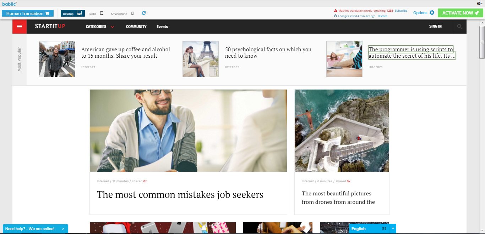Screen dimensions: 485x234
Task: Open the Events menu item
Action: pyautogui.click(x=162, y=27)
